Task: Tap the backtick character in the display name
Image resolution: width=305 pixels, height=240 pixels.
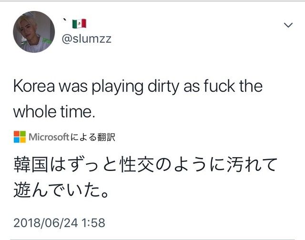Action: coord(65,20)
